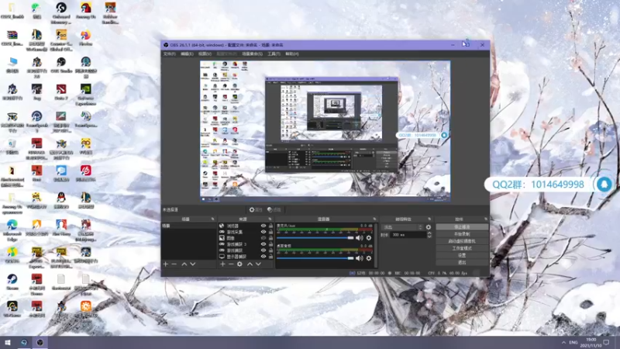Open 麦克风/Aux audio settings gear

click(369, 238)
